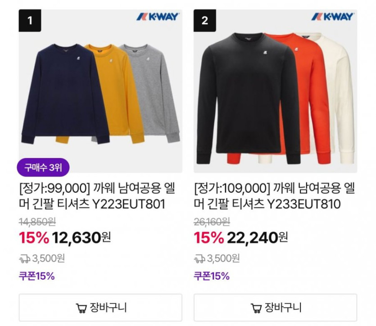Viewport: 376px width, 326px height.
Task: Open the product title ending in Y233EUT810
Action: pyautogui.click(x=274, y=196)
